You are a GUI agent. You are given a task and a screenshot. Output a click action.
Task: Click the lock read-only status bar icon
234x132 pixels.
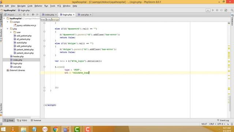(x=228, y=124)
